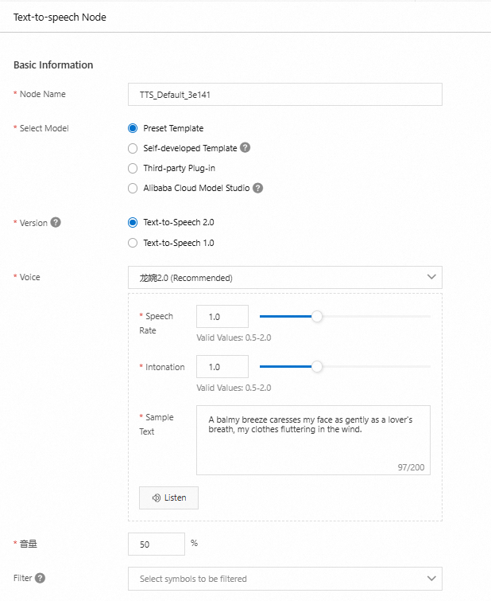Image resolution: width=491 pixels, height=601 pixels.
Task: Click help icon next to Self-developed Template
Action: [x=246, y=148]
